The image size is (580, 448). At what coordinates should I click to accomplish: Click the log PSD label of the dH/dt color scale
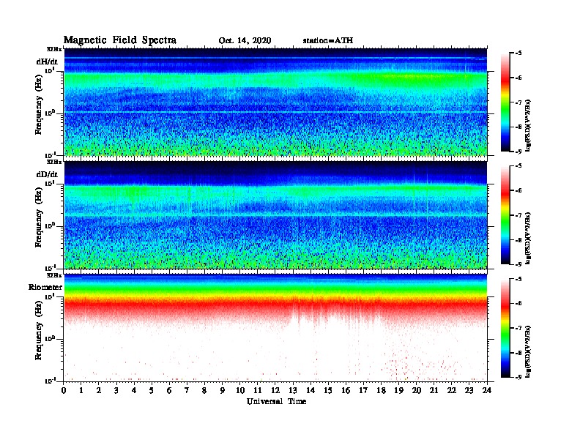(x=528, y=125)
